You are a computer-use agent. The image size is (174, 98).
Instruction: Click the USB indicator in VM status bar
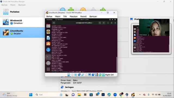tap(83, 75)
